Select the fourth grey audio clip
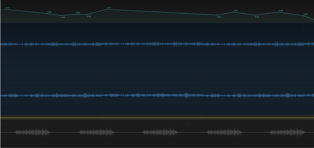Viewport: 314px width, 148px height. click(224, 132)
